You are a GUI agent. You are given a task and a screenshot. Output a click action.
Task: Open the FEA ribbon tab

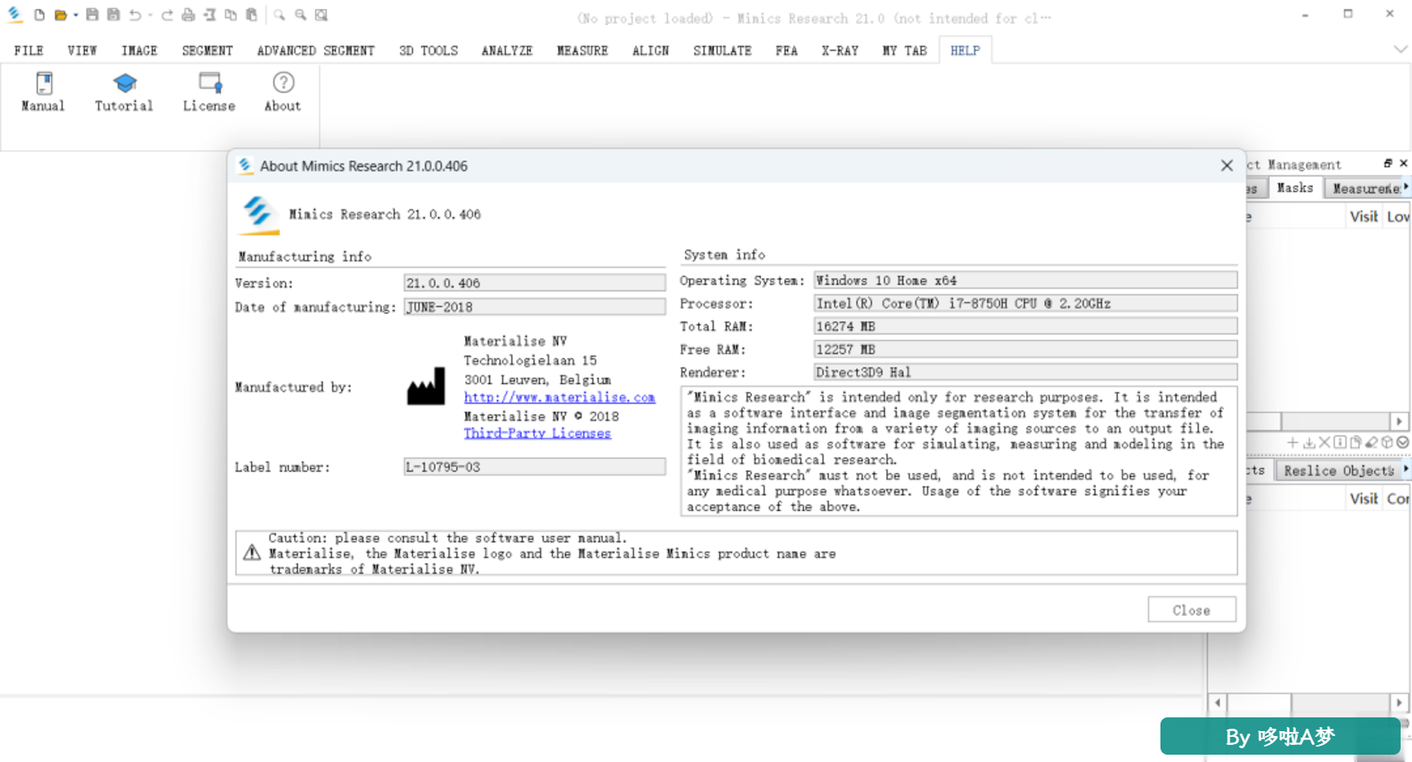pyautogui.click(x=786, y=50)
